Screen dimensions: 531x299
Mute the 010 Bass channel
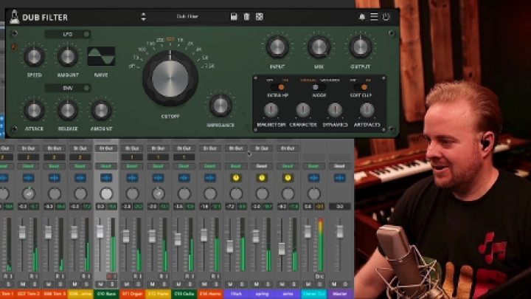click(x=100, y=284)
